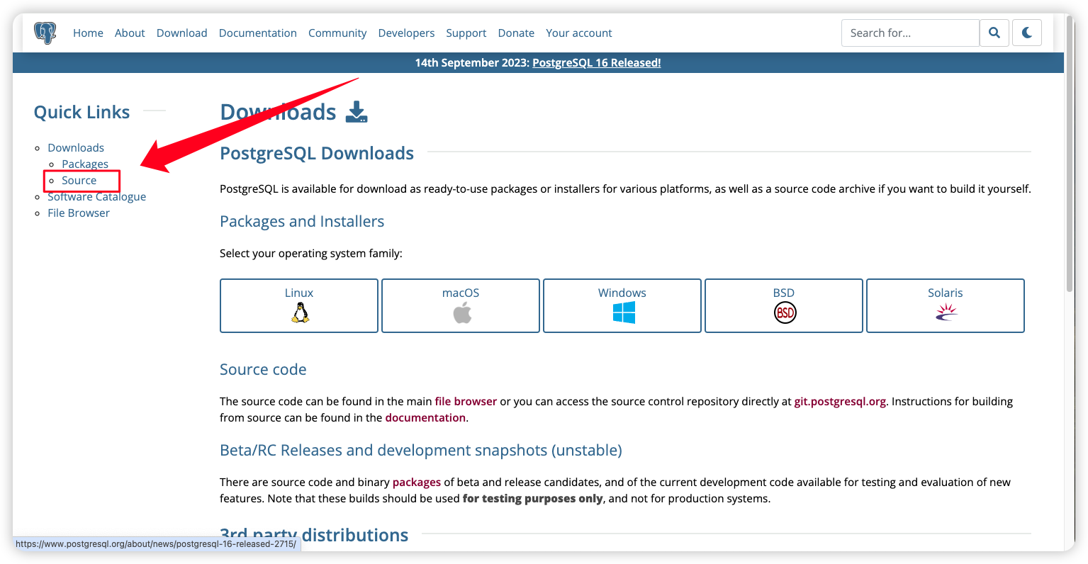The width and height of the screenshot is (1088, 564).
Task: Select the BSD logo icon
Action: 785,312
